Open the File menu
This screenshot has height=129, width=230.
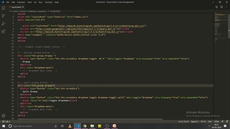coord(8,2)
